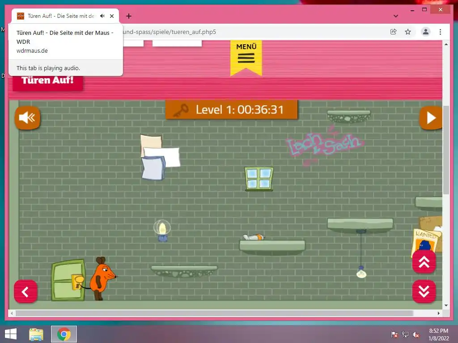The image size is (458, 343).
Task: Close the Türen Auf! browser tab
Action: (x=112, y=16)
